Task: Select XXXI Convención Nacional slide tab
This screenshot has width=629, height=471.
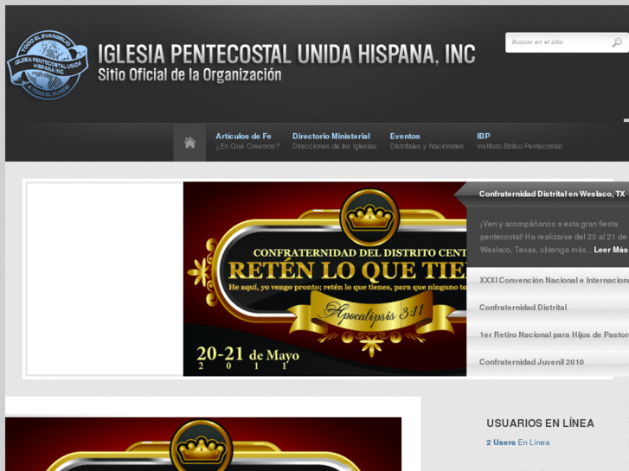Action: (x=548, y=281)
